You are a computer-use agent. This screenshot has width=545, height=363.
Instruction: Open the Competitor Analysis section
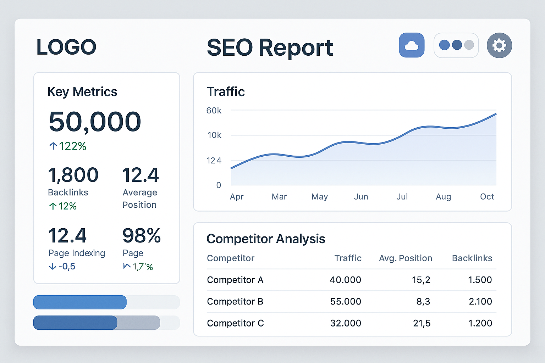pyautogui.click(x=266, y=239)
